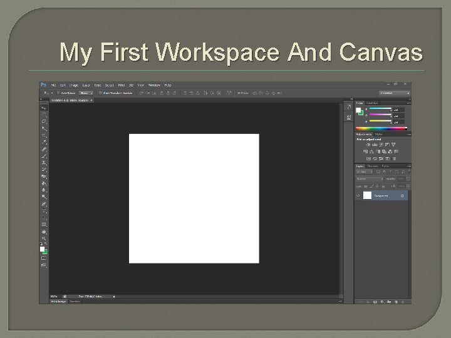Select the Healing Brush tool
Screen dimensions: 451x338
click(44, 149)
